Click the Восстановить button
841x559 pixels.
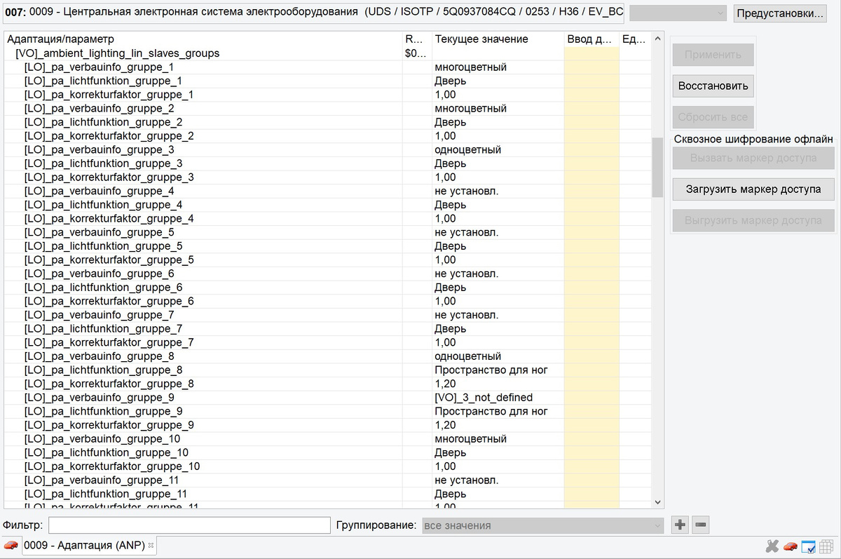(x=713, y=86)
